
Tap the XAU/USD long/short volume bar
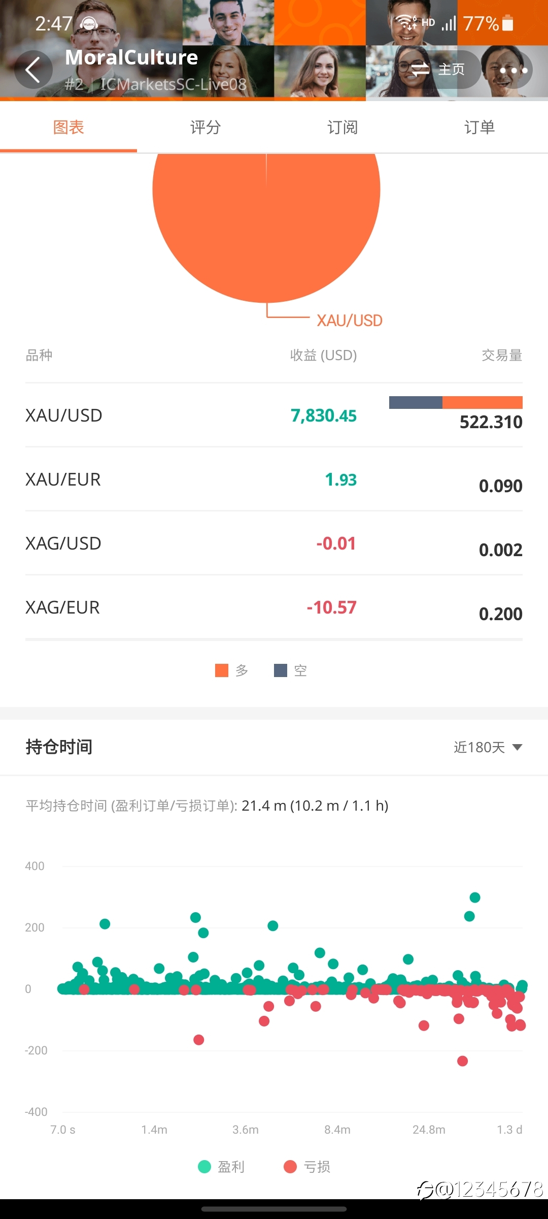point(456,402)
